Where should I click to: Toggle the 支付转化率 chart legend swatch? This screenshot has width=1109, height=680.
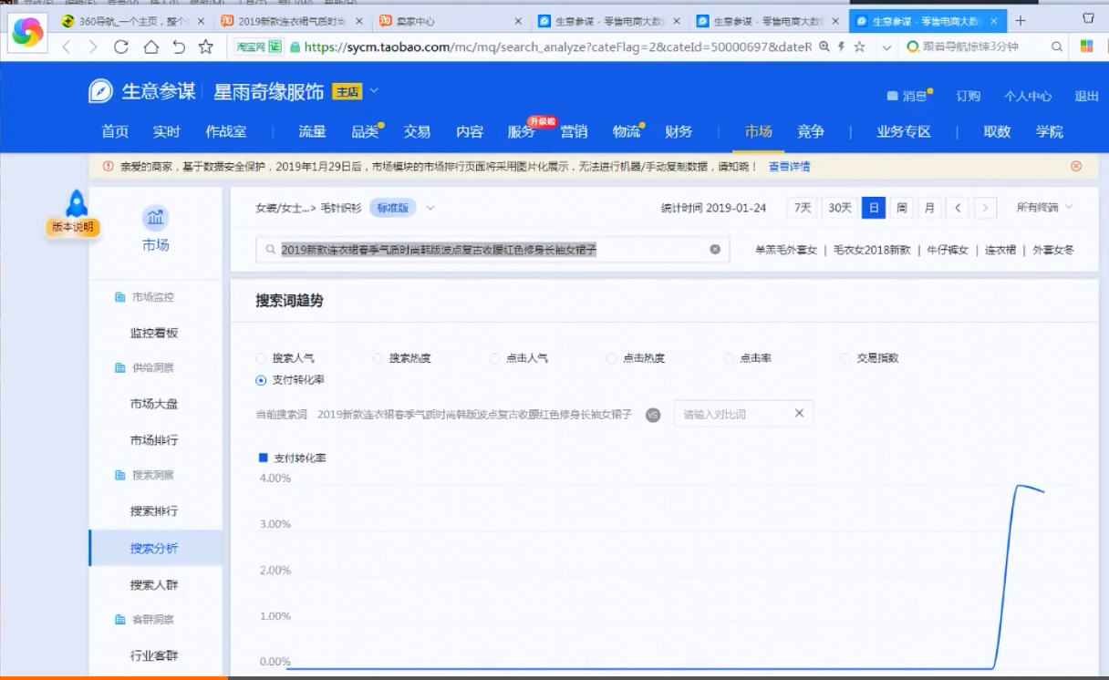[264, 458]
